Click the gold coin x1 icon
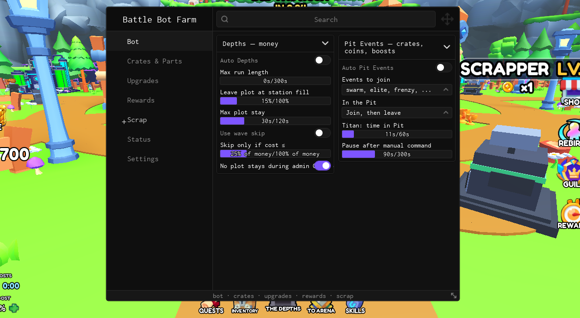The height and width of the screenshot is (318, 580). (508, 87)
